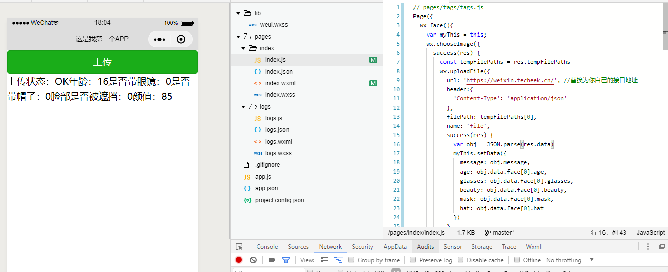This screenshot has height=272, width=668.
Task: Toggle the network filter funnel icon
Action: [x=286, y=260]
